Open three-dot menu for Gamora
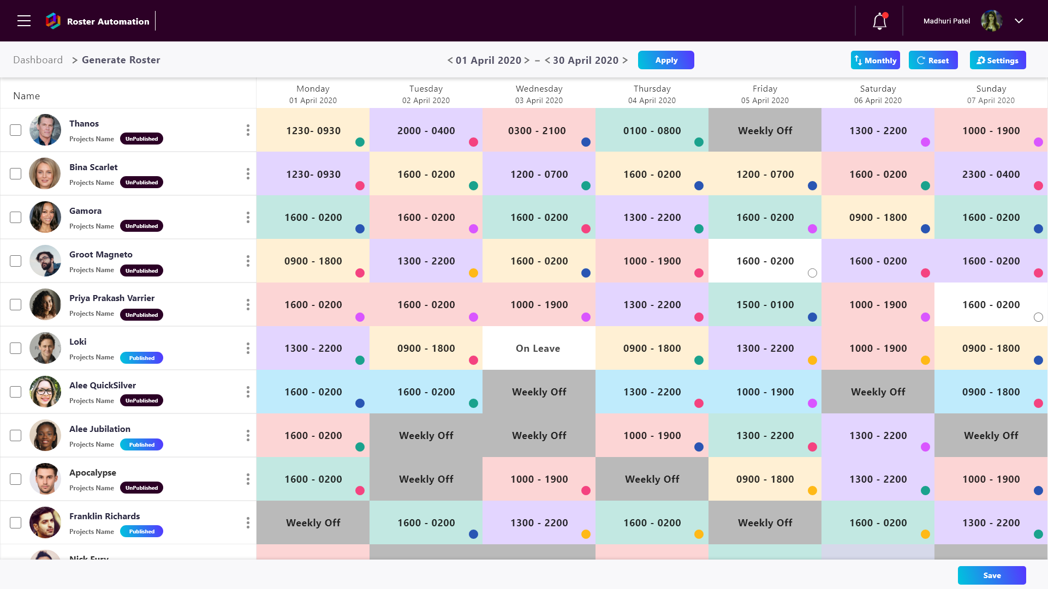This screenshot has width=1048, height=589. (248, 217)
